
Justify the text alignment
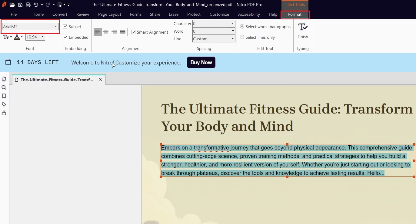click(123, 32)
